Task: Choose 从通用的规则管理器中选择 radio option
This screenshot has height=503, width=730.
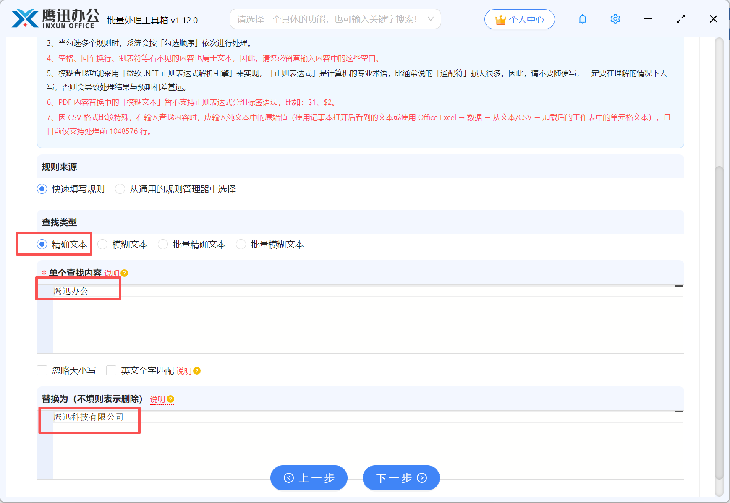Action: tap(120, 189)
